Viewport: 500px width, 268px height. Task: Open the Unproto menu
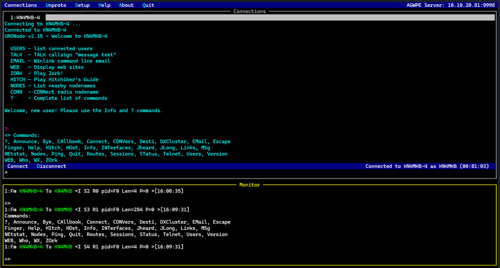click(56, 5)
